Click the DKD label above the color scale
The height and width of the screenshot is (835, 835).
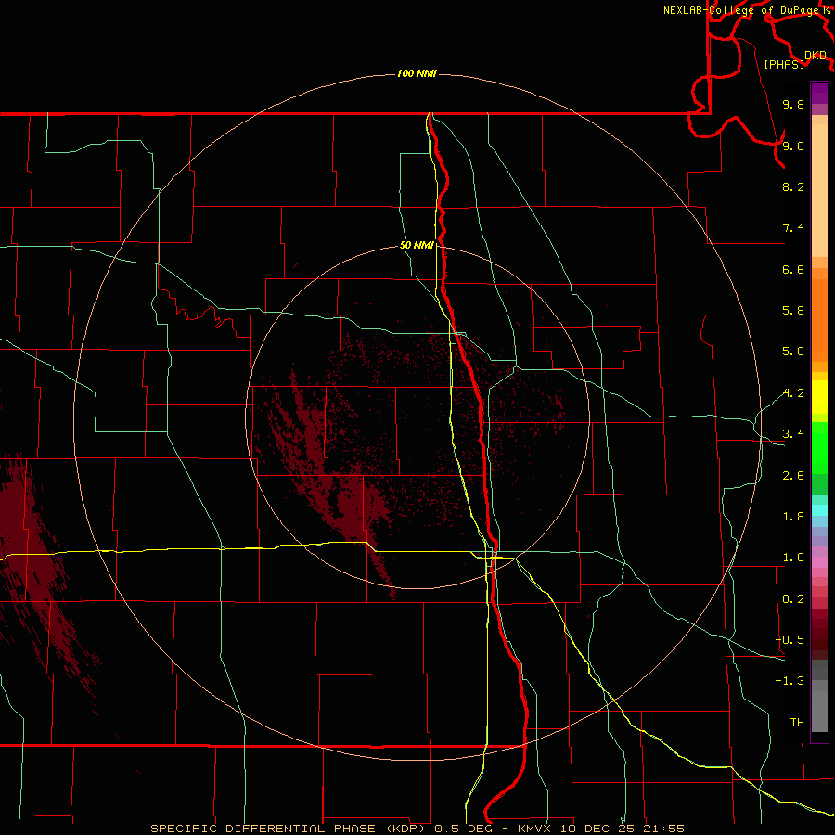pyautogui.click(x=816, y=56)
